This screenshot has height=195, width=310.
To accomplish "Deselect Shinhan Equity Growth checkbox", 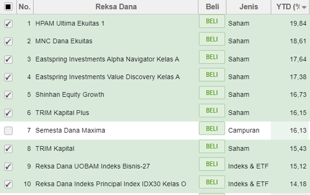I will (8, 95).
